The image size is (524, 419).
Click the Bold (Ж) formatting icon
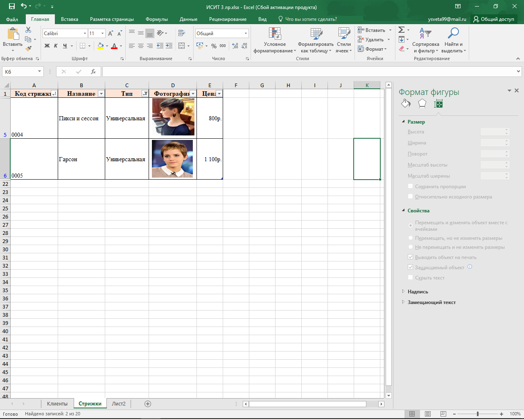click(x=47, y=46)
